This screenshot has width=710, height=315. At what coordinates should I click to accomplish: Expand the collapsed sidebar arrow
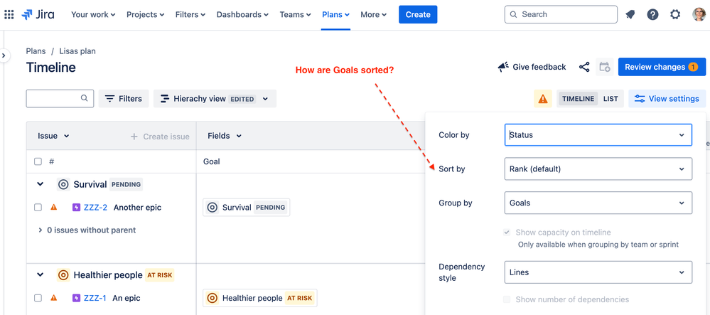tap(4, 55)
